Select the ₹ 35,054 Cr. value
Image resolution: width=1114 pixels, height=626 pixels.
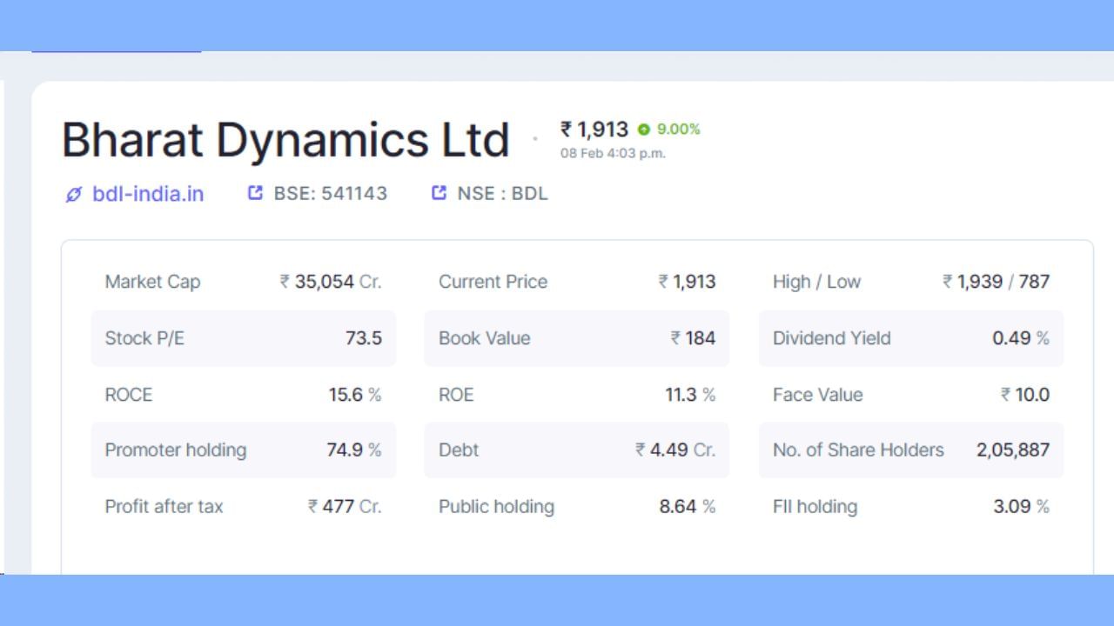[x=331, y=282]
